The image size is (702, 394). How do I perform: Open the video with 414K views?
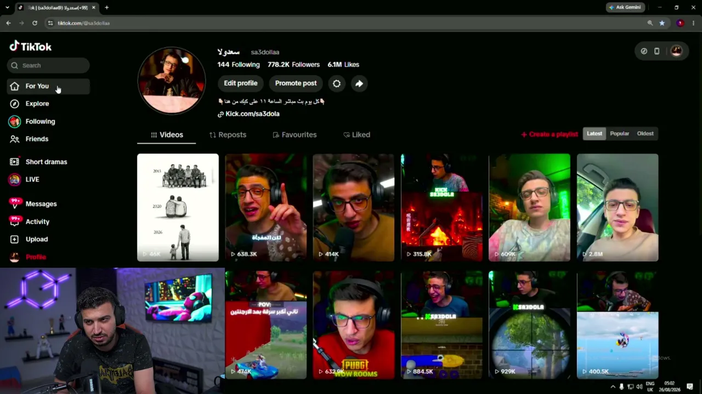click(x=354, y=207)
